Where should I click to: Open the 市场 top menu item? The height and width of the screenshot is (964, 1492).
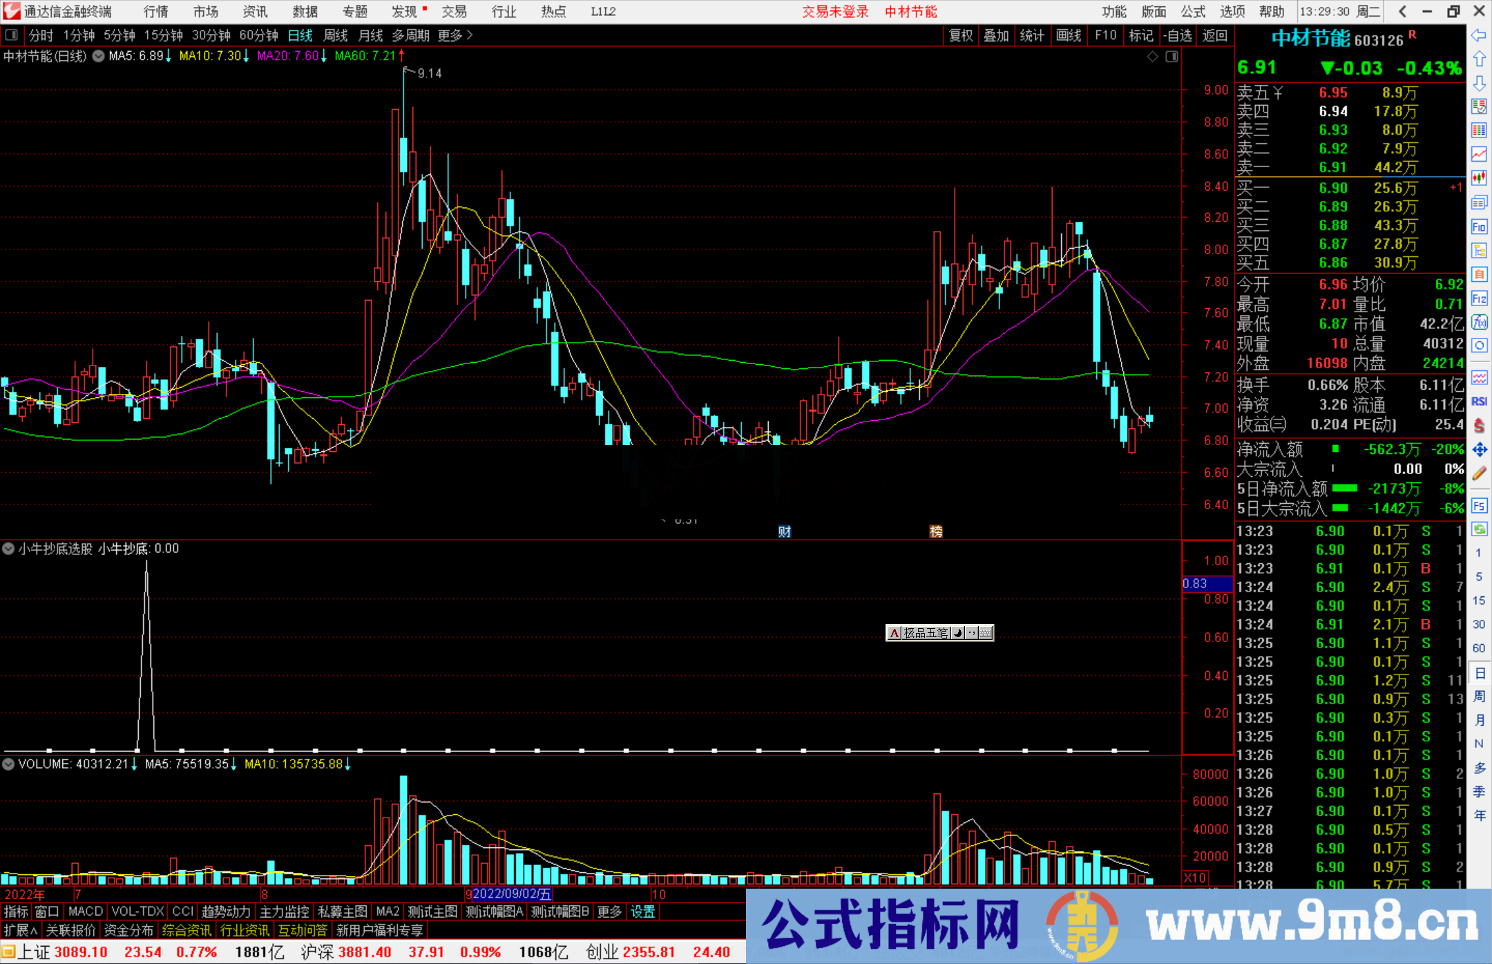coord(206,12)
